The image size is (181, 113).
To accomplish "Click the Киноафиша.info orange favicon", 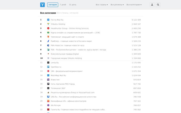I will (48, 101).
